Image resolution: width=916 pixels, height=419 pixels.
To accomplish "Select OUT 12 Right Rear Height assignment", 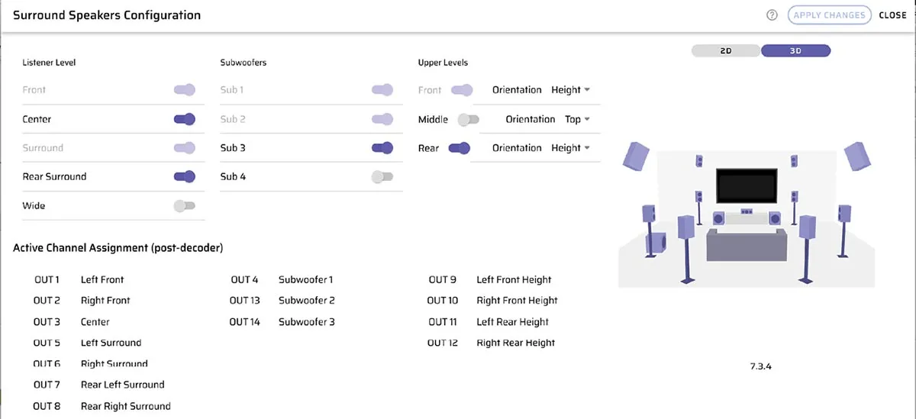I will point(491,343).
